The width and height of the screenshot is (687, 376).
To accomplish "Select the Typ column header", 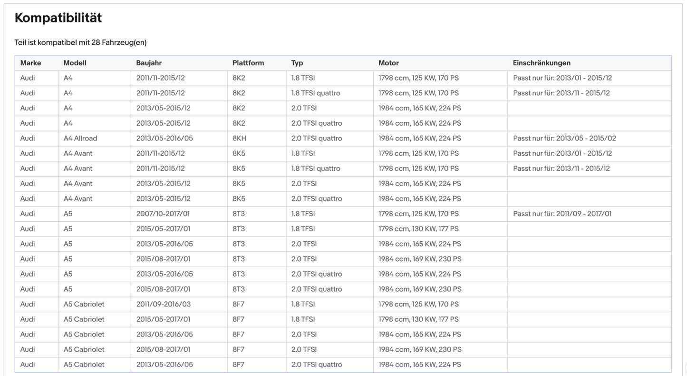I will click(297, 63).
